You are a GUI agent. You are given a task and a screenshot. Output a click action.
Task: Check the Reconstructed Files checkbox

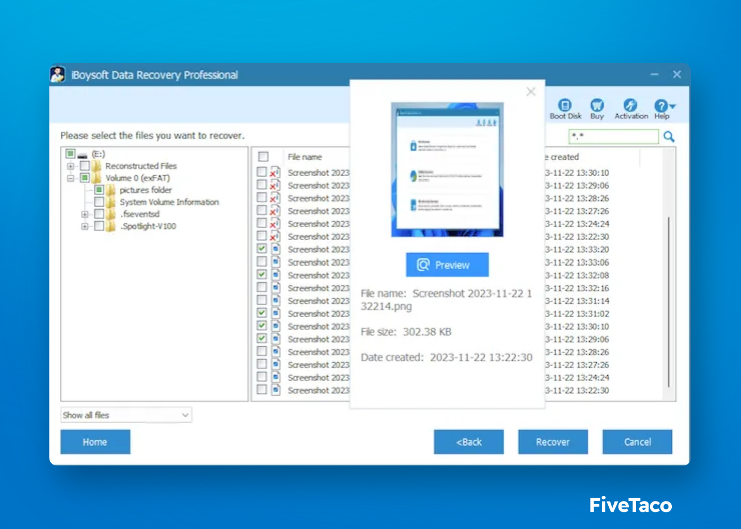tap(85, 166)
